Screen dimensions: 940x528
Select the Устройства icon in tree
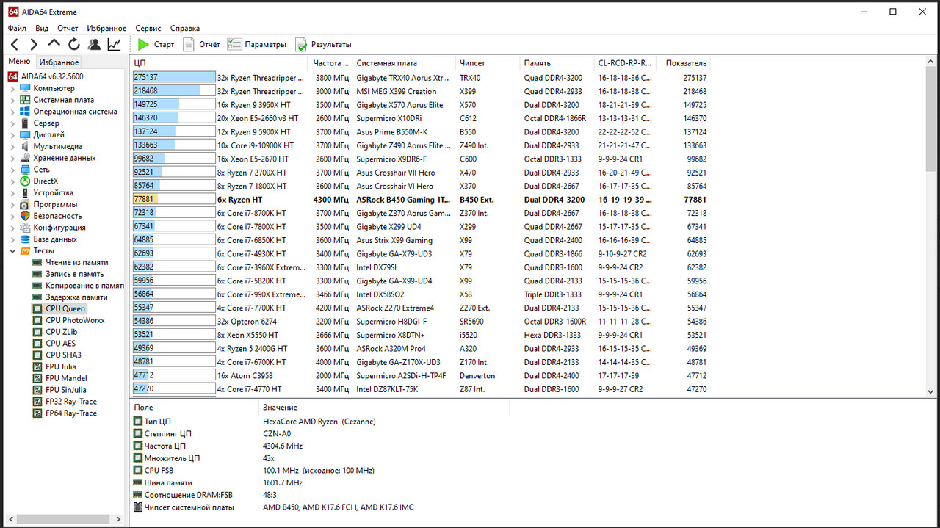click(25, 193)
